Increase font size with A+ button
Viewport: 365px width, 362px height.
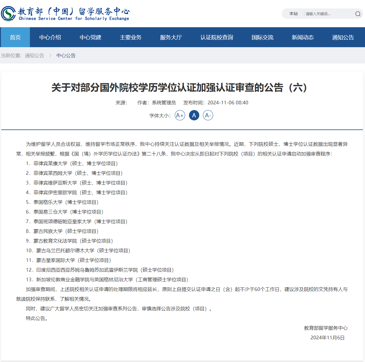[180, 115]
